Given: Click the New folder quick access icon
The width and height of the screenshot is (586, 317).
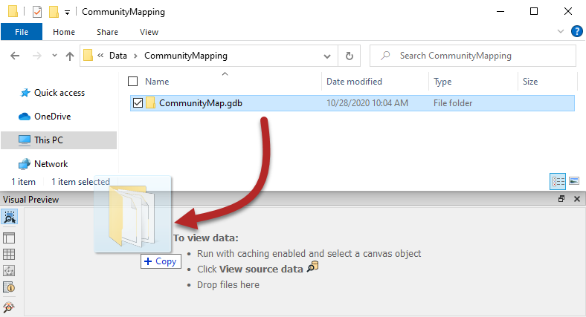Looking at the screenshot, I should tap(54, 12).
